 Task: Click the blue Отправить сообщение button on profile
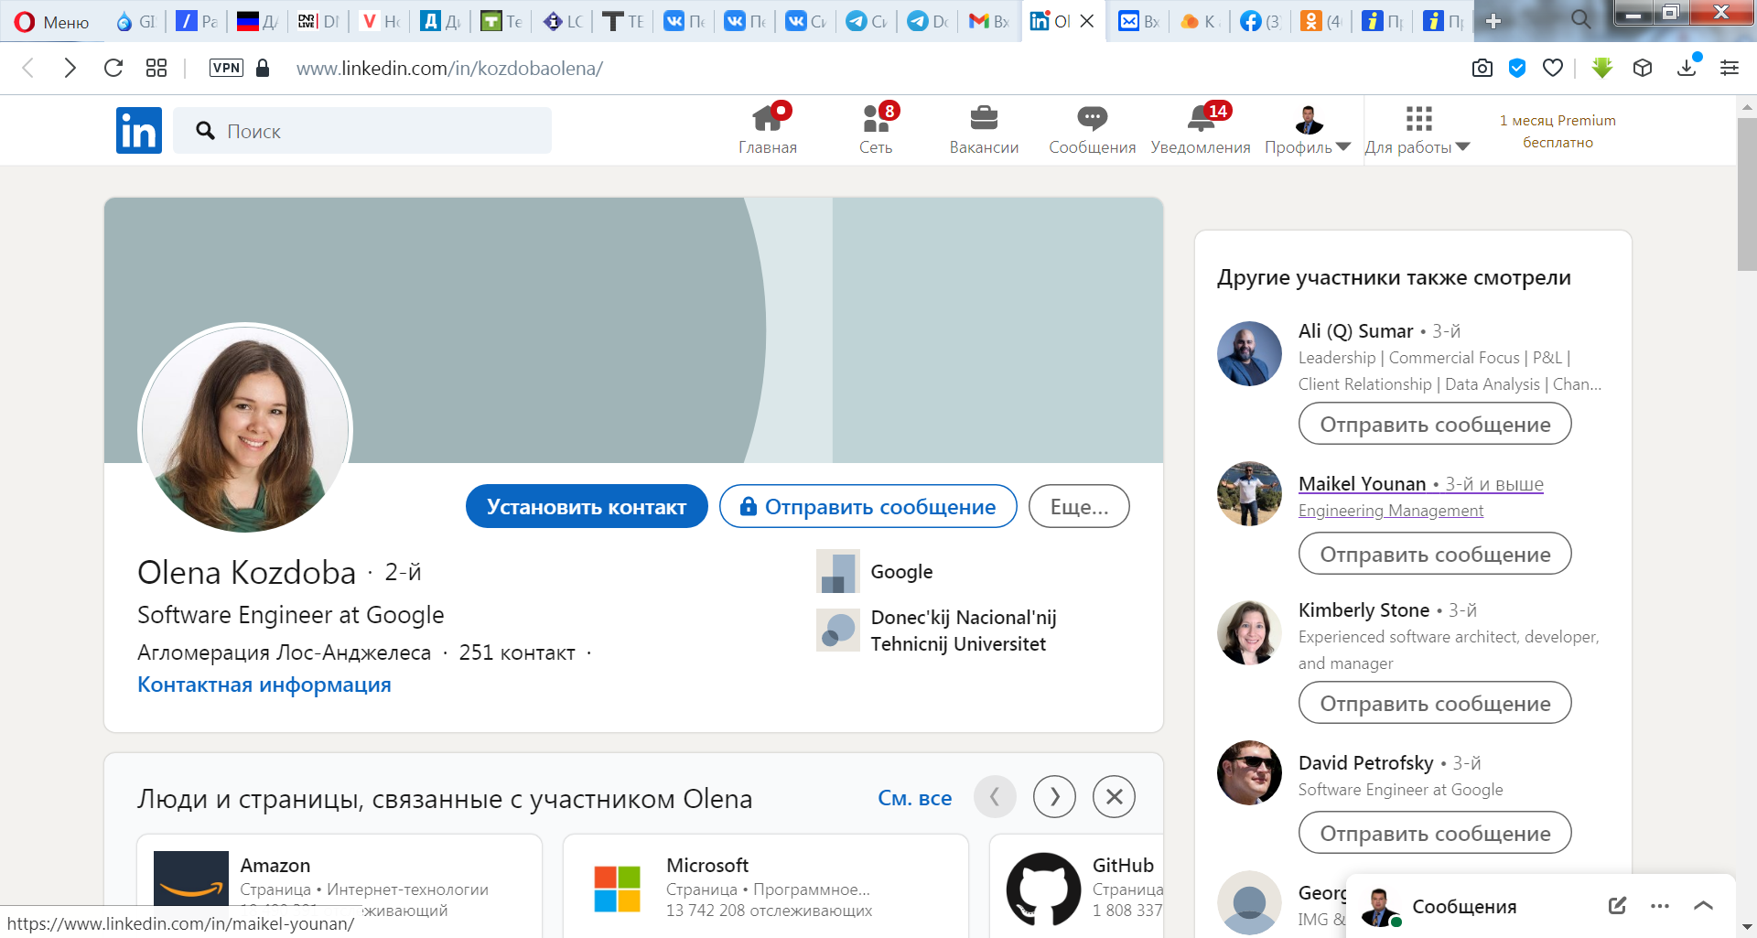coord(868,506)
